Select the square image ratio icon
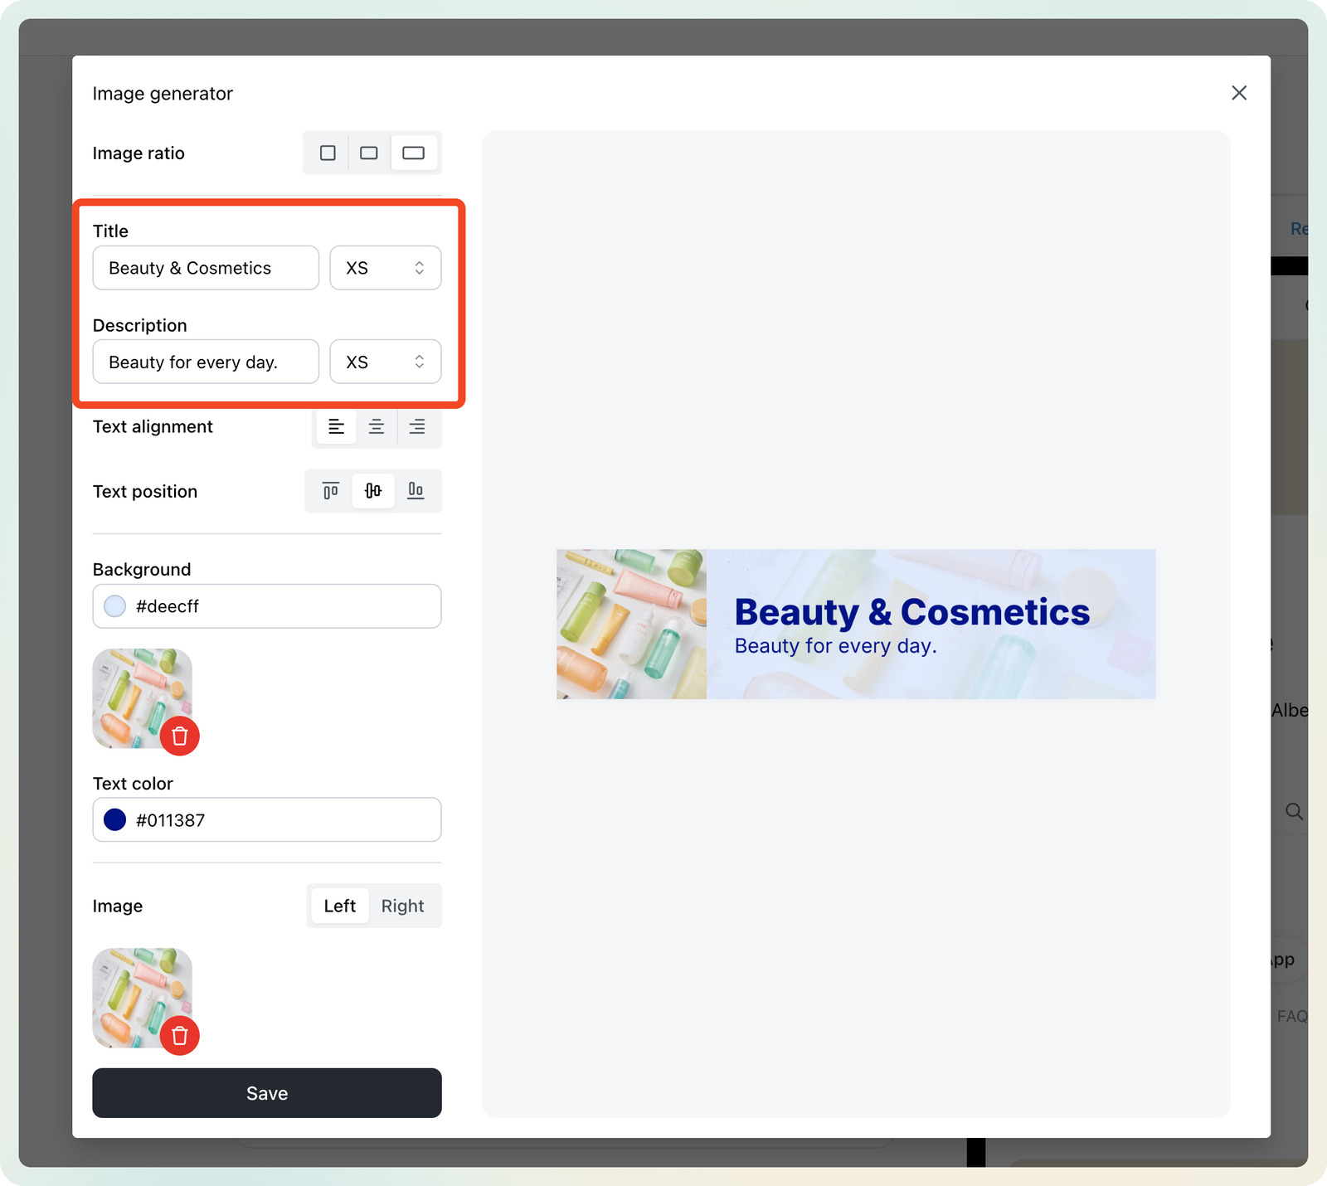Image resolution: width=1327 pixels, height=1186 pixels. pos(328,153)
